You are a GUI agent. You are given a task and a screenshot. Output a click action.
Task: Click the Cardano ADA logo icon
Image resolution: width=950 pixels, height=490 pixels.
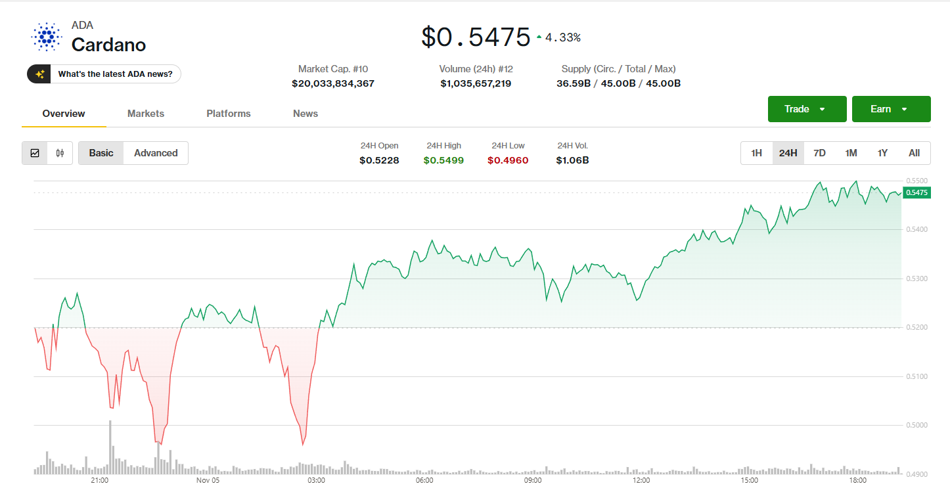coord(46,37)
